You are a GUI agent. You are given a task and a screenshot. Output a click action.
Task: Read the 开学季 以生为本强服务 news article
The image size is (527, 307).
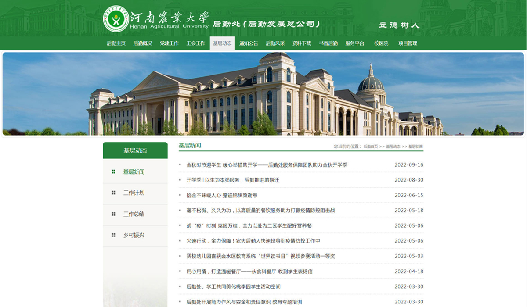(232, 180)
